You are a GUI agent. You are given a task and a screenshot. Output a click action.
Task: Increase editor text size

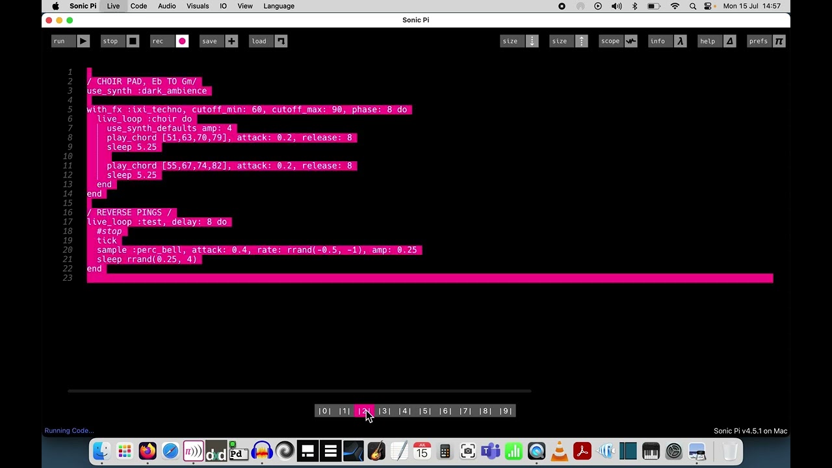point(569,41)
